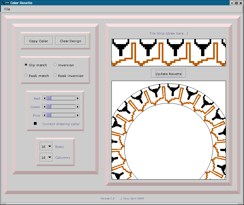Close the Color Rosette window
Viewport: 244px width, 205px height.
pyautogui.click(x=240, y=3)
